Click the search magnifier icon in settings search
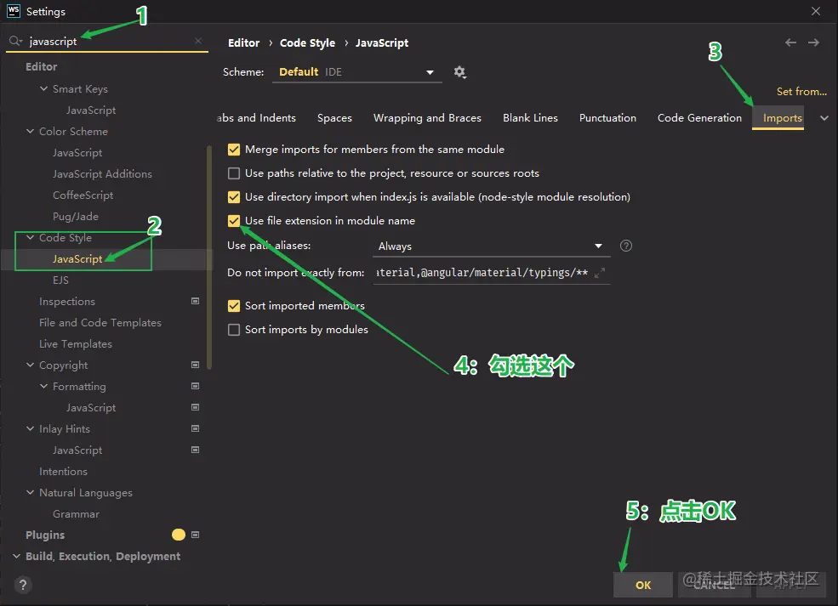The width and height of the screenshot is (838, 606). click(15, 41)
